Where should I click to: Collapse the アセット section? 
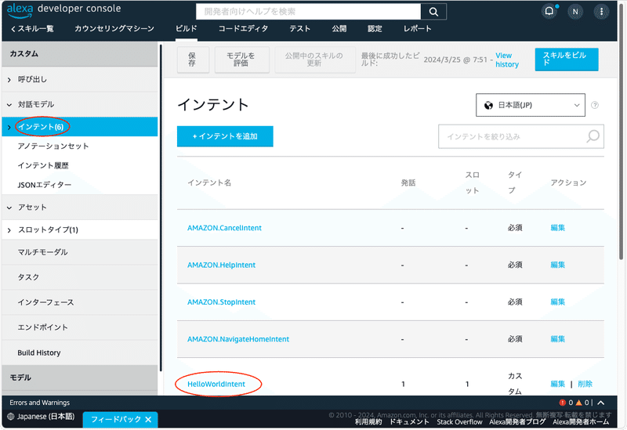[9, 208]
